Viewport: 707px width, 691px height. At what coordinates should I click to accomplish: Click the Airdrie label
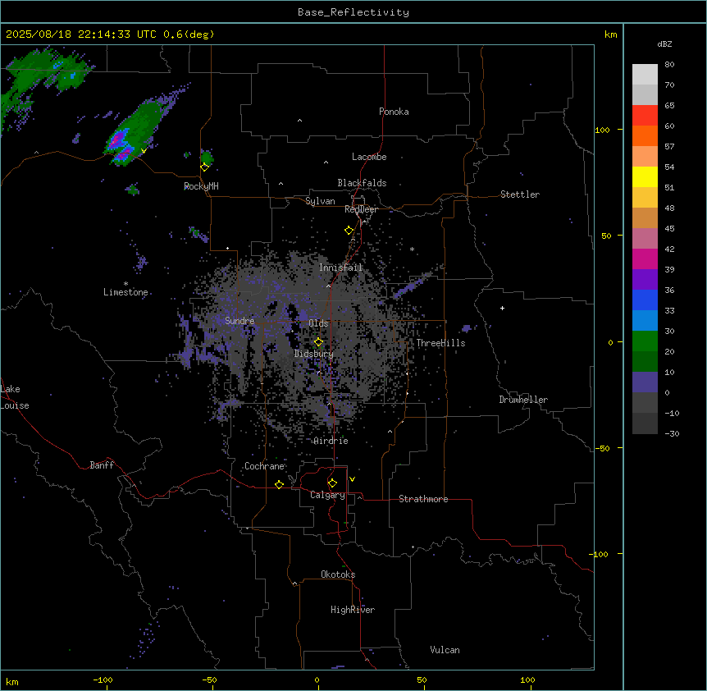[331, 441]
